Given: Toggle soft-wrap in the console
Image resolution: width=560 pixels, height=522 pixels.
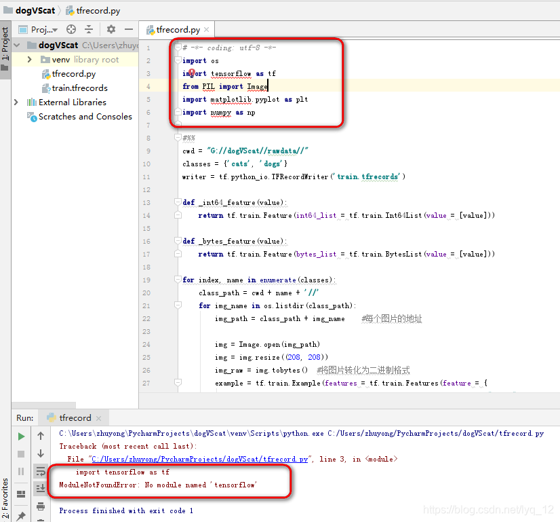Looking at the screenshot, I should coord(41,472).
